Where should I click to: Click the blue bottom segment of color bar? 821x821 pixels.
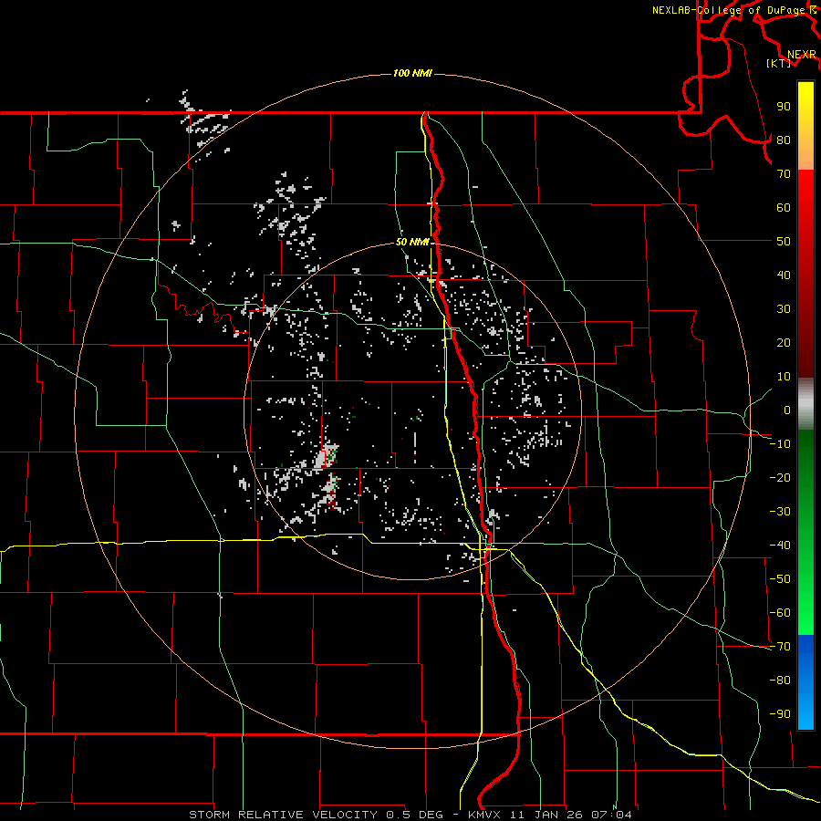(805, 682)
